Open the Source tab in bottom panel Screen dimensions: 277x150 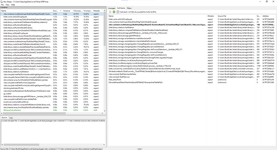pos(4,117)
